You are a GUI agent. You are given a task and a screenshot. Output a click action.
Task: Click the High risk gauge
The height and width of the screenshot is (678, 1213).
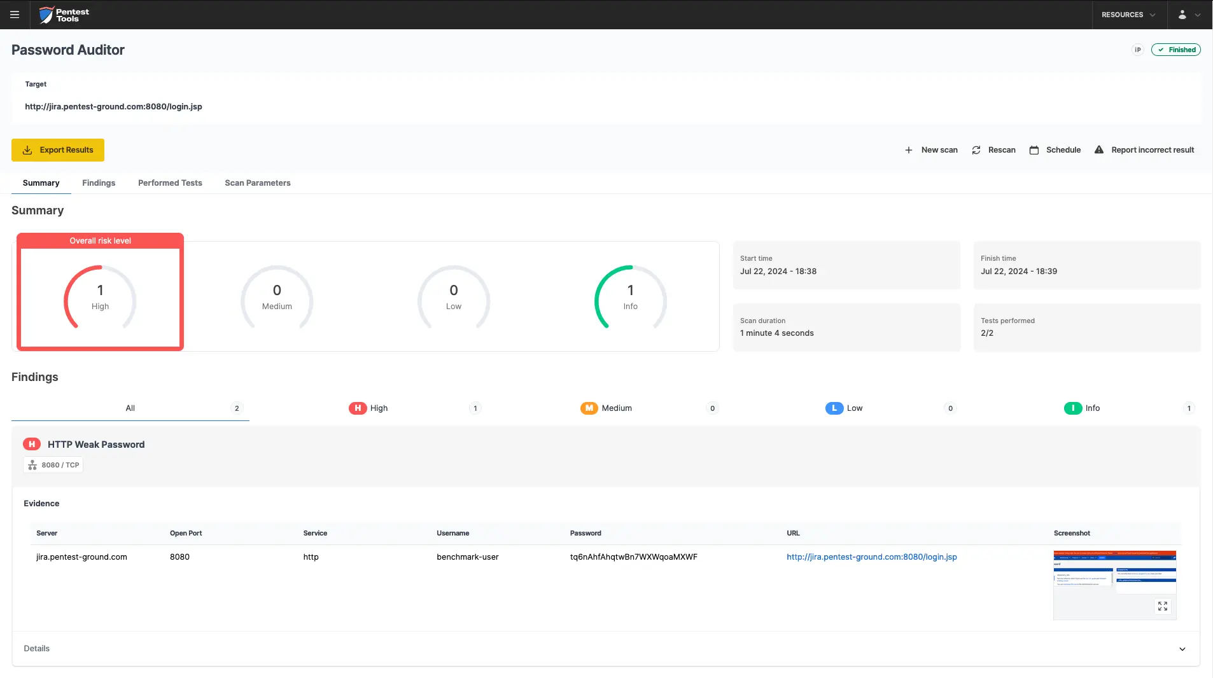point(100,298)
